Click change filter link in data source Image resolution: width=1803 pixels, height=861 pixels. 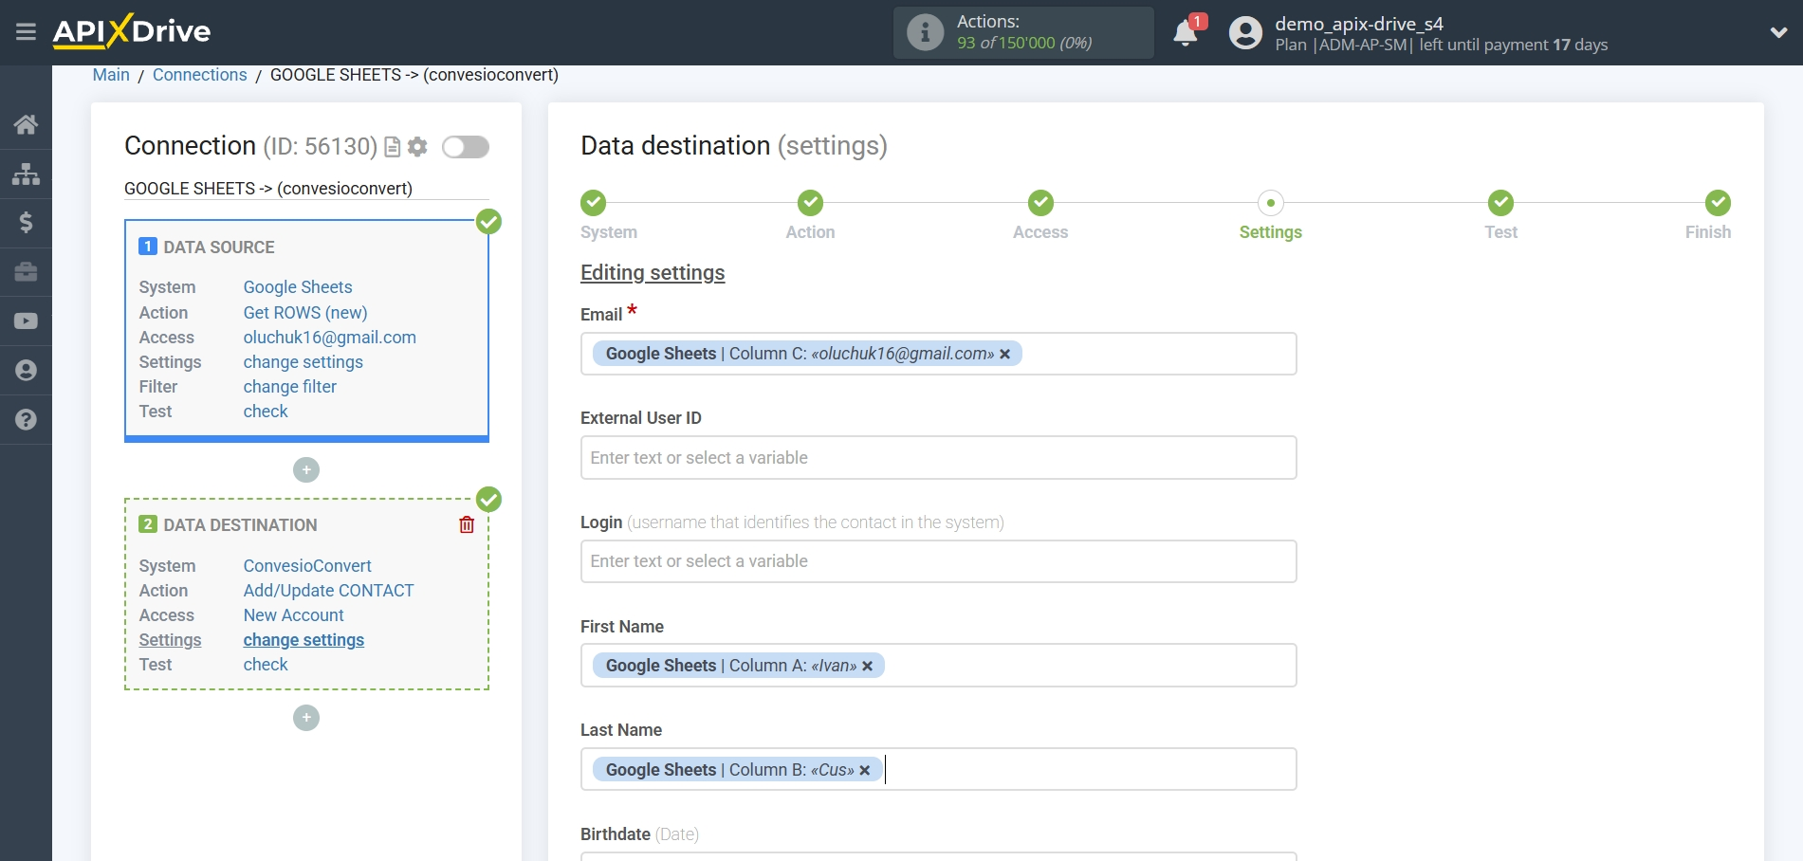289,387
